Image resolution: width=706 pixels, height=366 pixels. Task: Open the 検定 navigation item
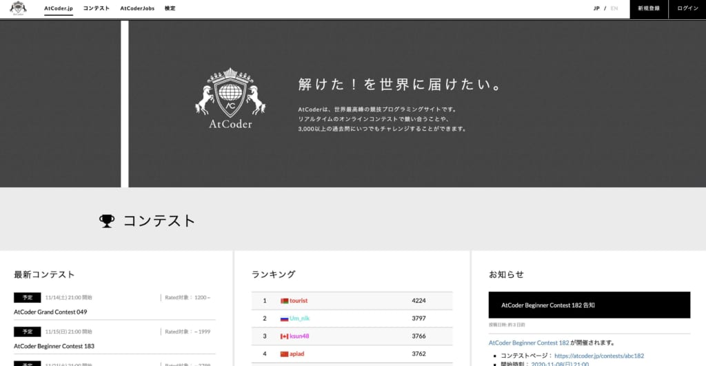coord(170,8)
